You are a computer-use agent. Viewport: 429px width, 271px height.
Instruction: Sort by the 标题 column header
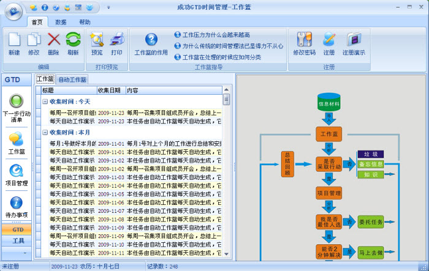(69, 91)
